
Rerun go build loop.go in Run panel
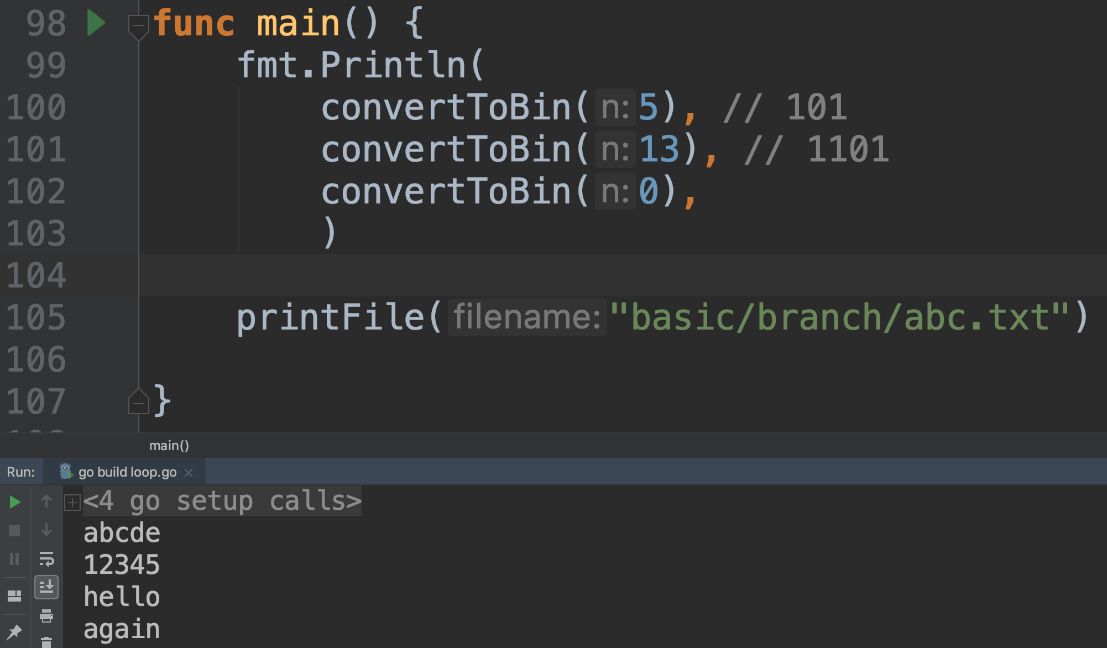click(x=15, y=502)
